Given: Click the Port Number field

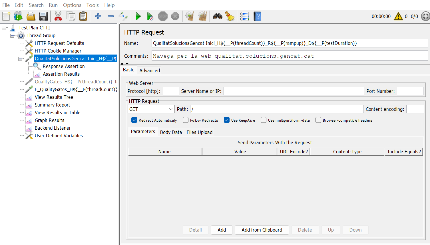Looking at the screenshot, I should coord(410,91).
